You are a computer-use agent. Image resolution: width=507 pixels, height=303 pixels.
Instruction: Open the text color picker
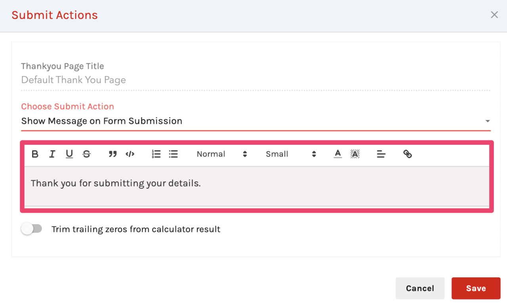point(337,154)
